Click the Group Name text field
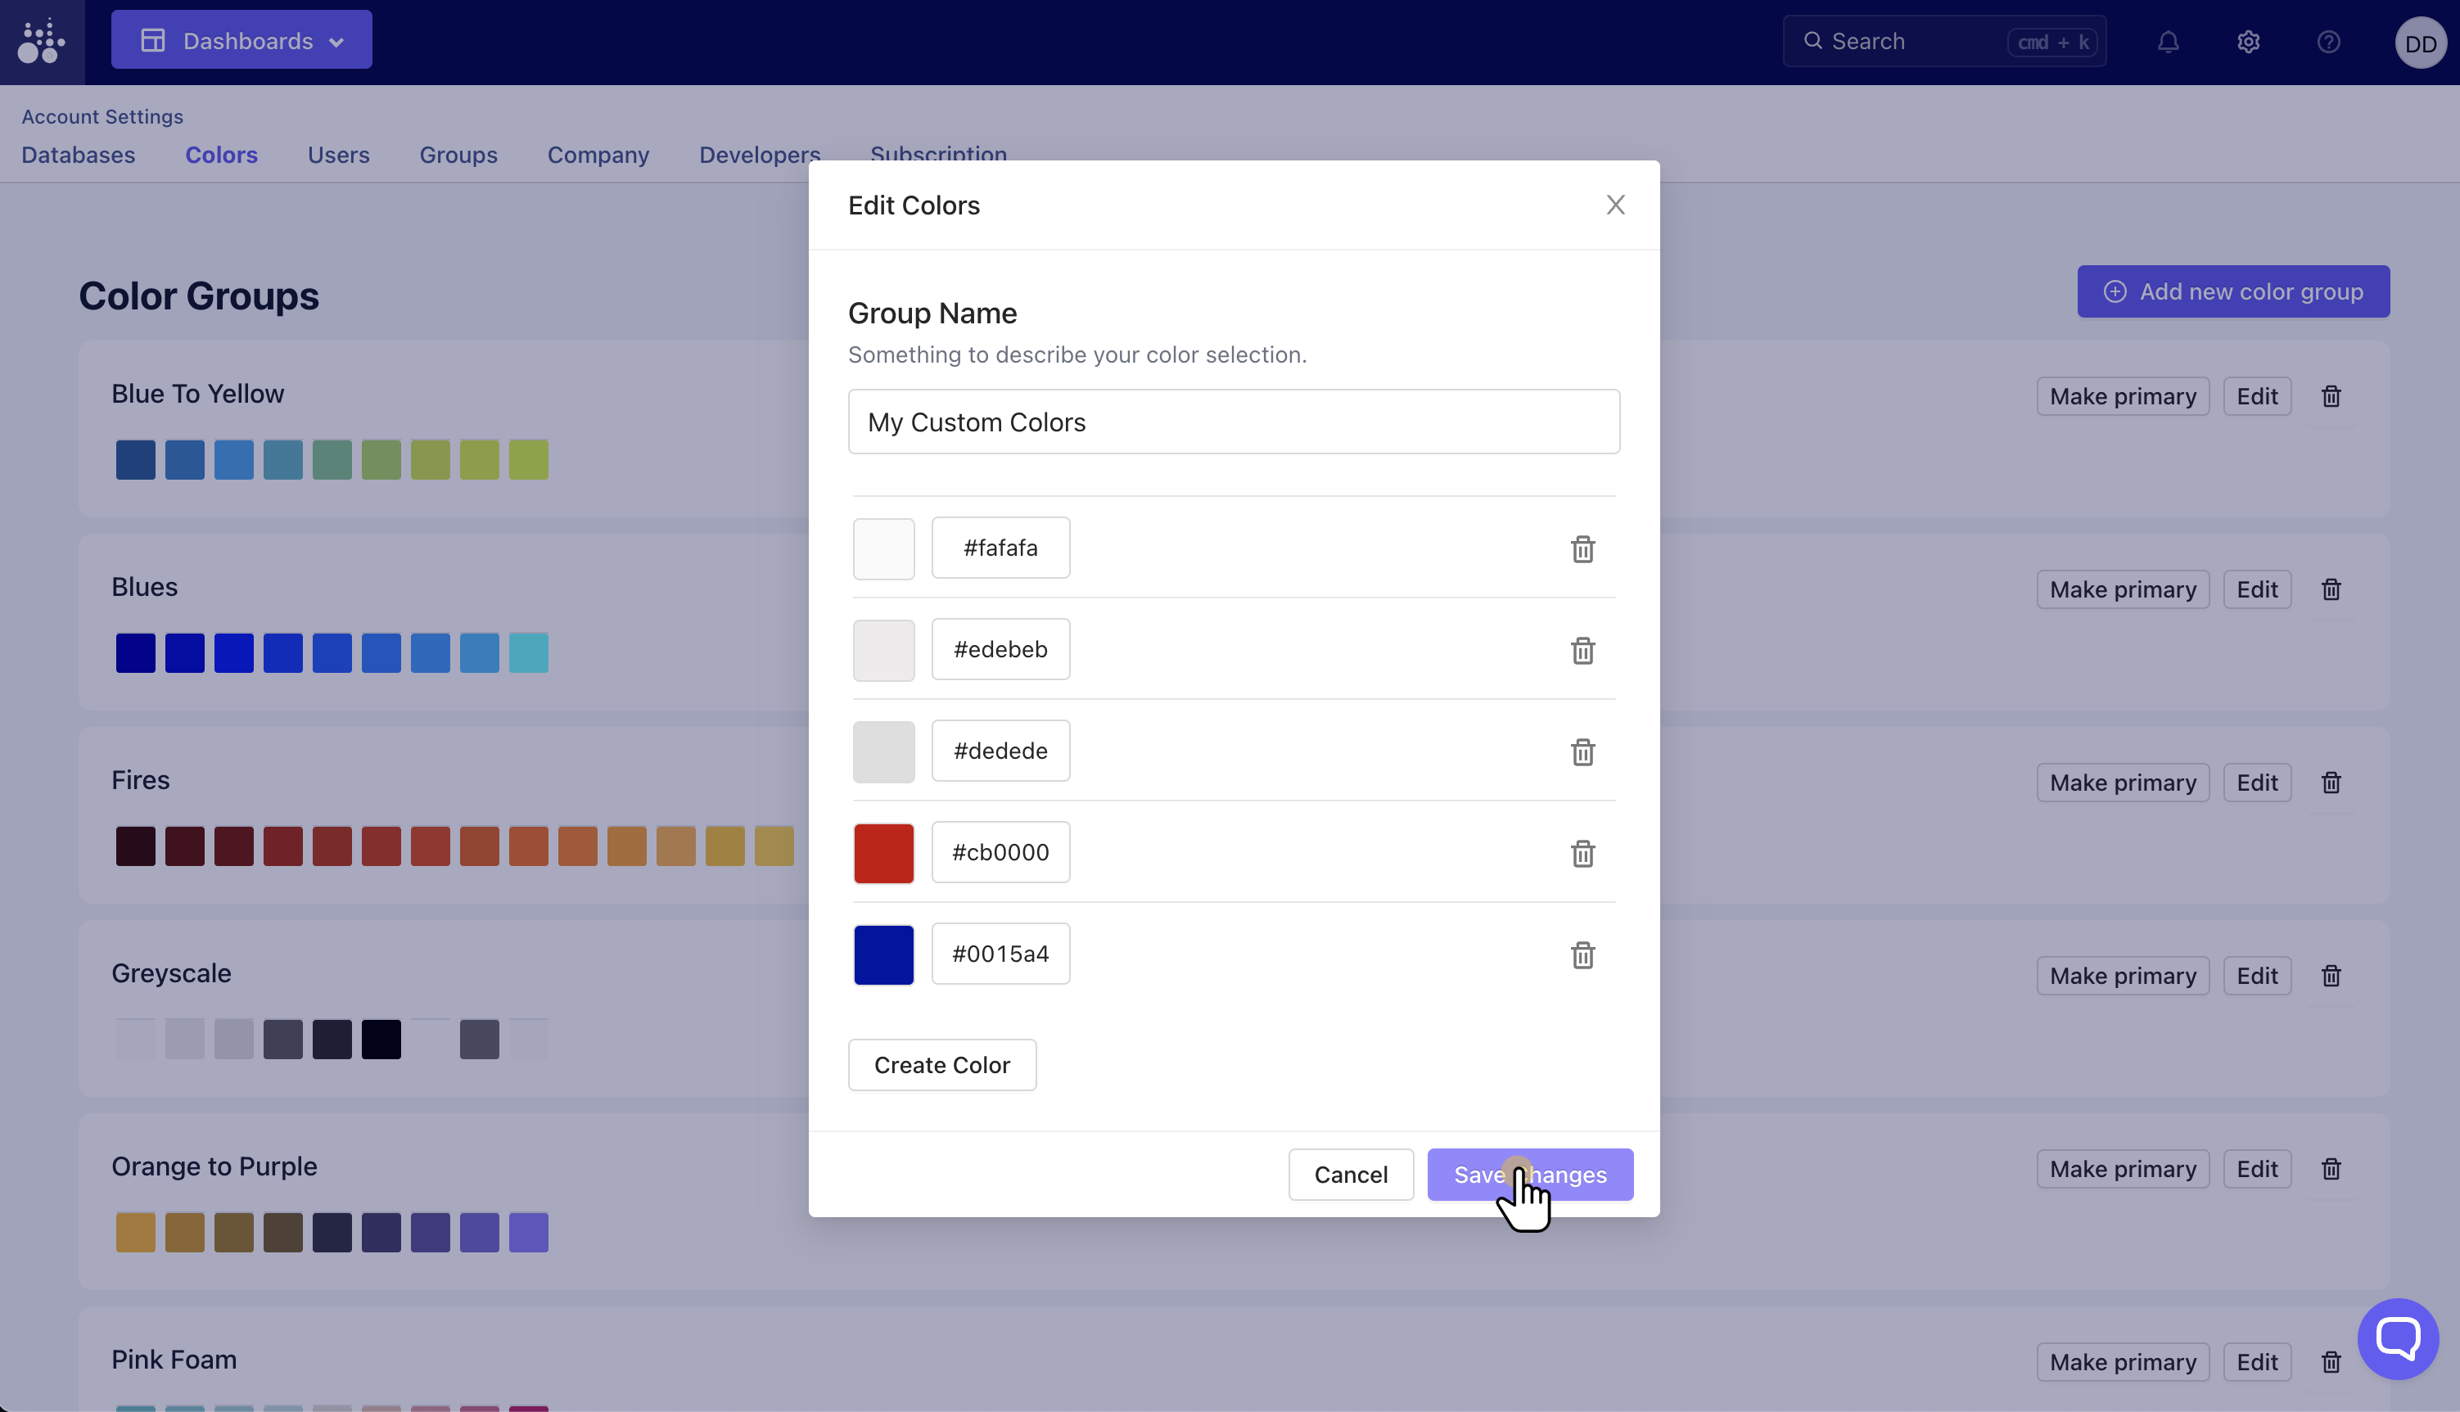The width and height of the screenshot is (2460, 1412). (1234, 422)
